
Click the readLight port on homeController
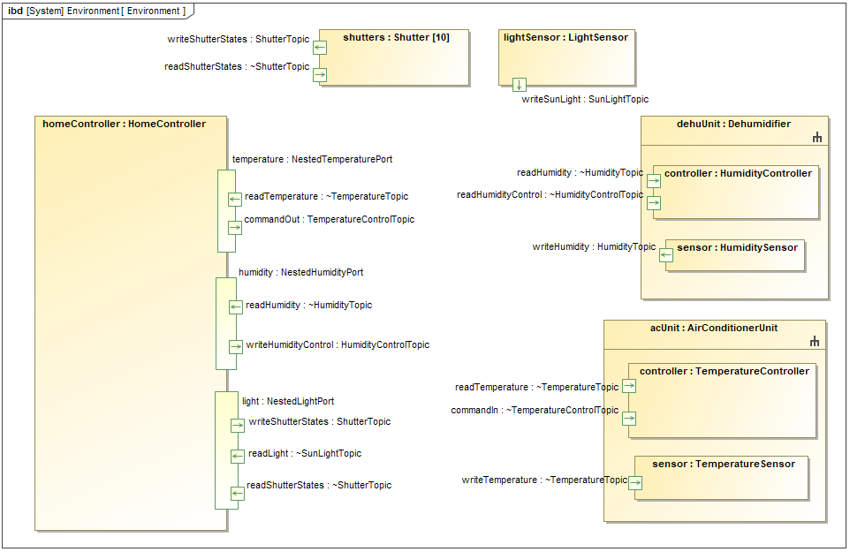click(x=237, y=457)
